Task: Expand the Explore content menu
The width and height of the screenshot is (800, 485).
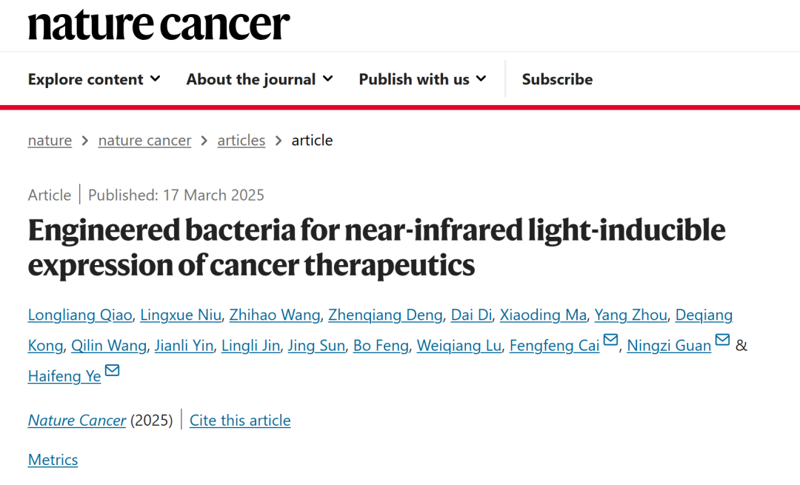Action: (x=94, y=79)
